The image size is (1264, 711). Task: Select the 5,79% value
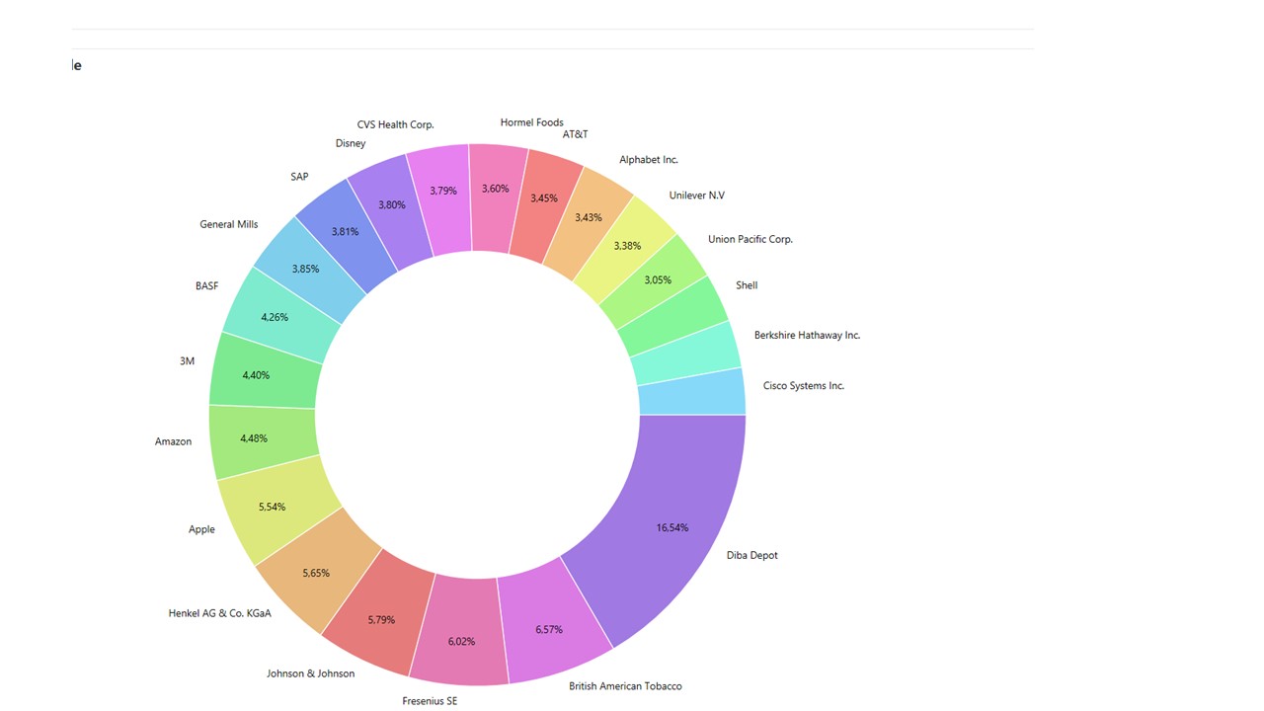point(380,620)
